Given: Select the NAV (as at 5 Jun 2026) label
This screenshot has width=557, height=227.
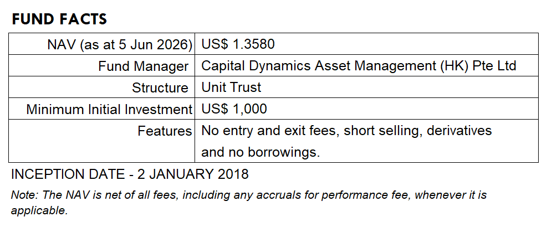Looking at the screenshot, I should (x=120, y=45).
